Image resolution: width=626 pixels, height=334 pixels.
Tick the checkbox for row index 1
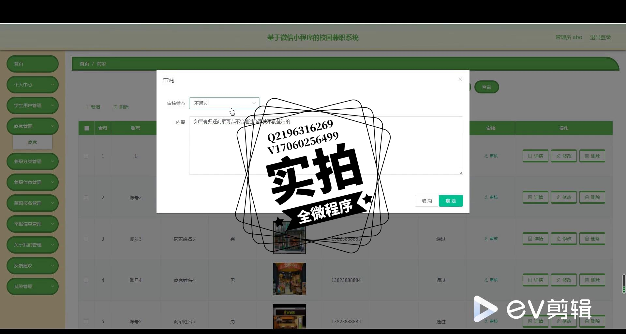pyautogui.click(x=86, y=156)
